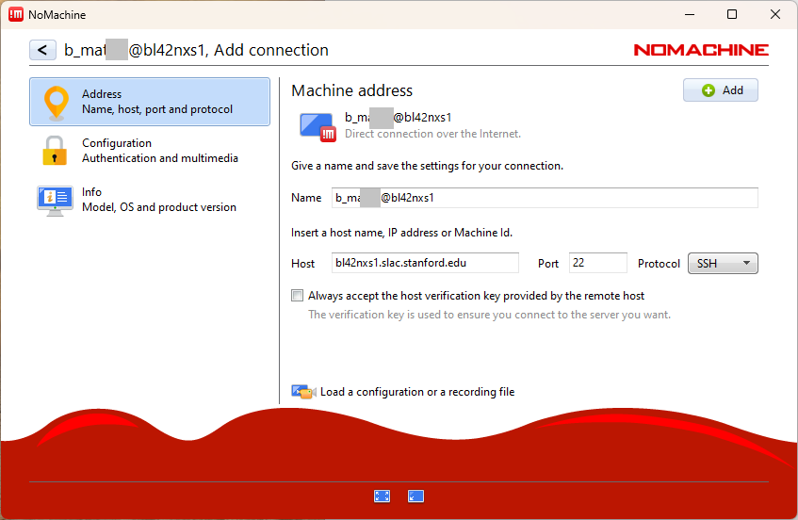The height and width of the screenshot is (520, 798).
Task: Click the fullscreen icon with four arrows
Action: coord(382,496)
